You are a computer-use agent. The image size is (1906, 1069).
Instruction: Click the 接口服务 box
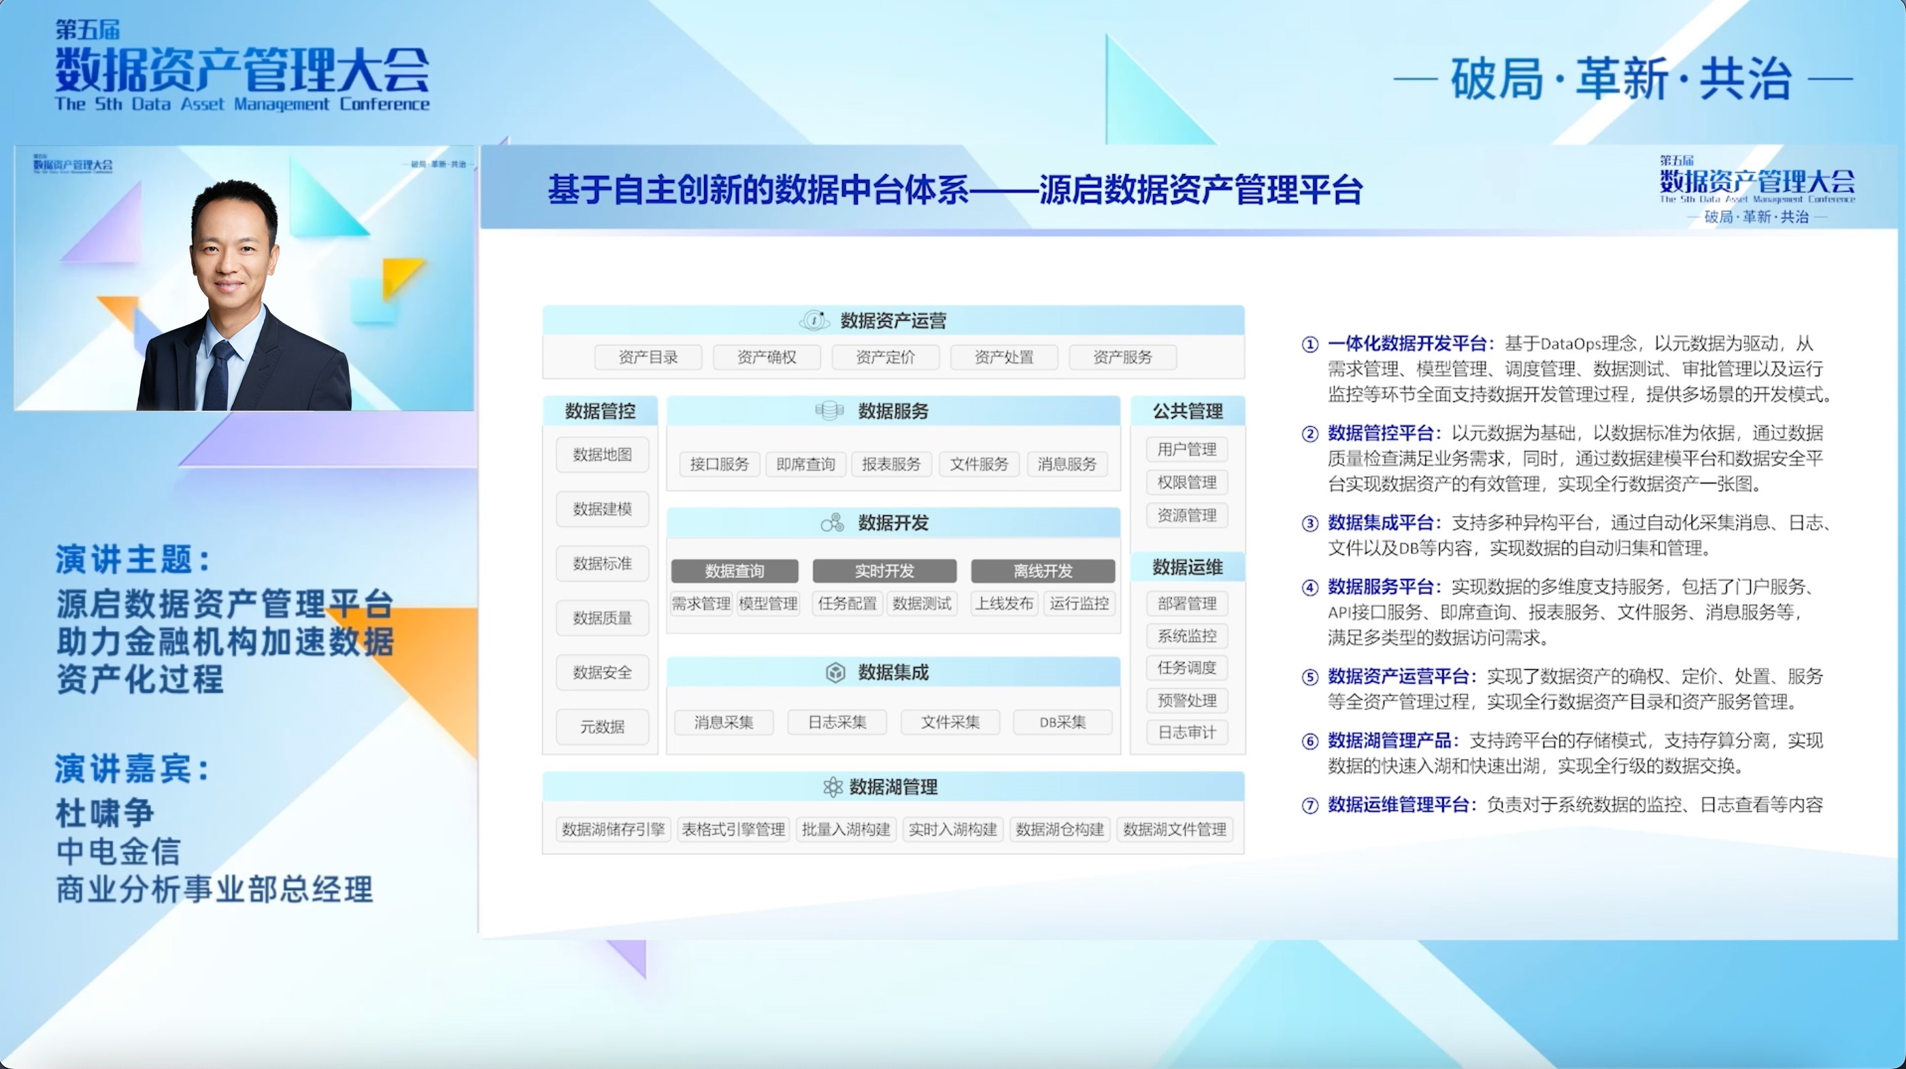719,464
